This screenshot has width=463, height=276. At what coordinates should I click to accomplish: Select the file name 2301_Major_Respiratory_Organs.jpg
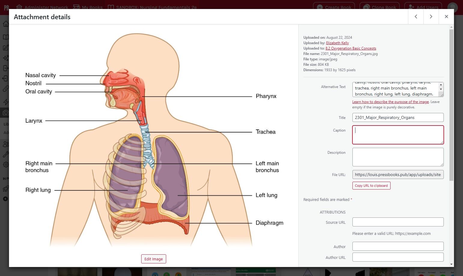pyautogui.click(x=349, y=54)
